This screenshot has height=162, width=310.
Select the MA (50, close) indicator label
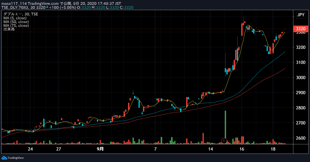(16, 22)
